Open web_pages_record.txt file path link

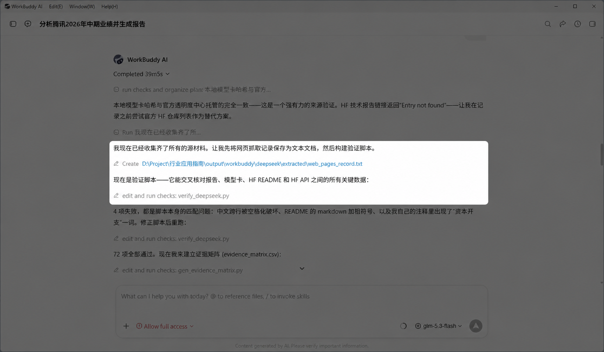click(x=252, y=164)
